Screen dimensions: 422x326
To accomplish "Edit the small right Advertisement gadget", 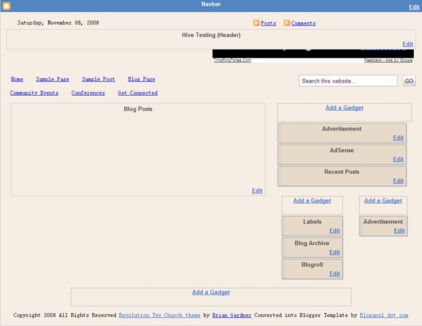I will tap(399, 231).
